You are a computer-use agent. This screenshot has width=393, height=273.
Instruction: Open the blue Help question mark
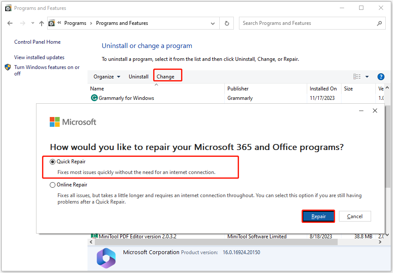click(381, 77)
